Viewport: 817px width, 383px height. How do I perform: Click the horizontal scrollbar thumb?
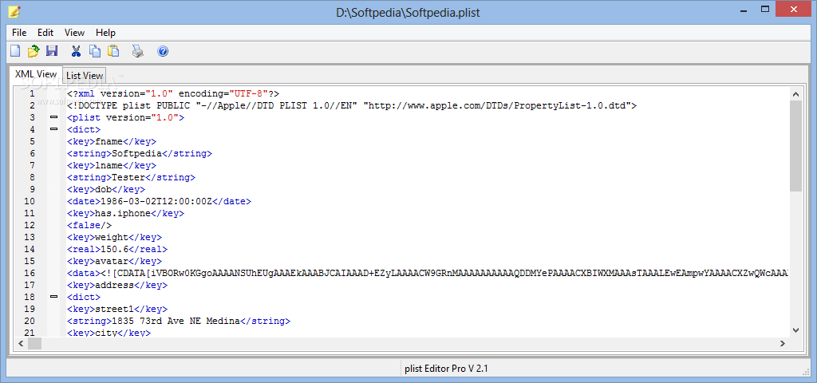pyautogui.click(x=34, y=343)
